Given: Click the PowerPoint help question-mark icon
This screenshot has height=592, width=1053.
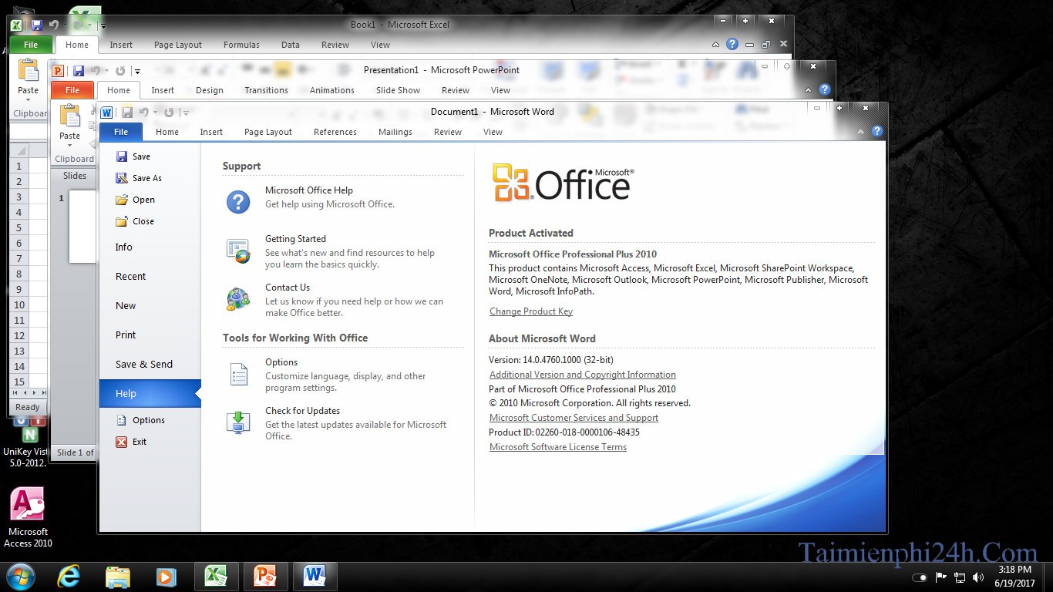Looking at the screenshot, I should coord(825,90).
